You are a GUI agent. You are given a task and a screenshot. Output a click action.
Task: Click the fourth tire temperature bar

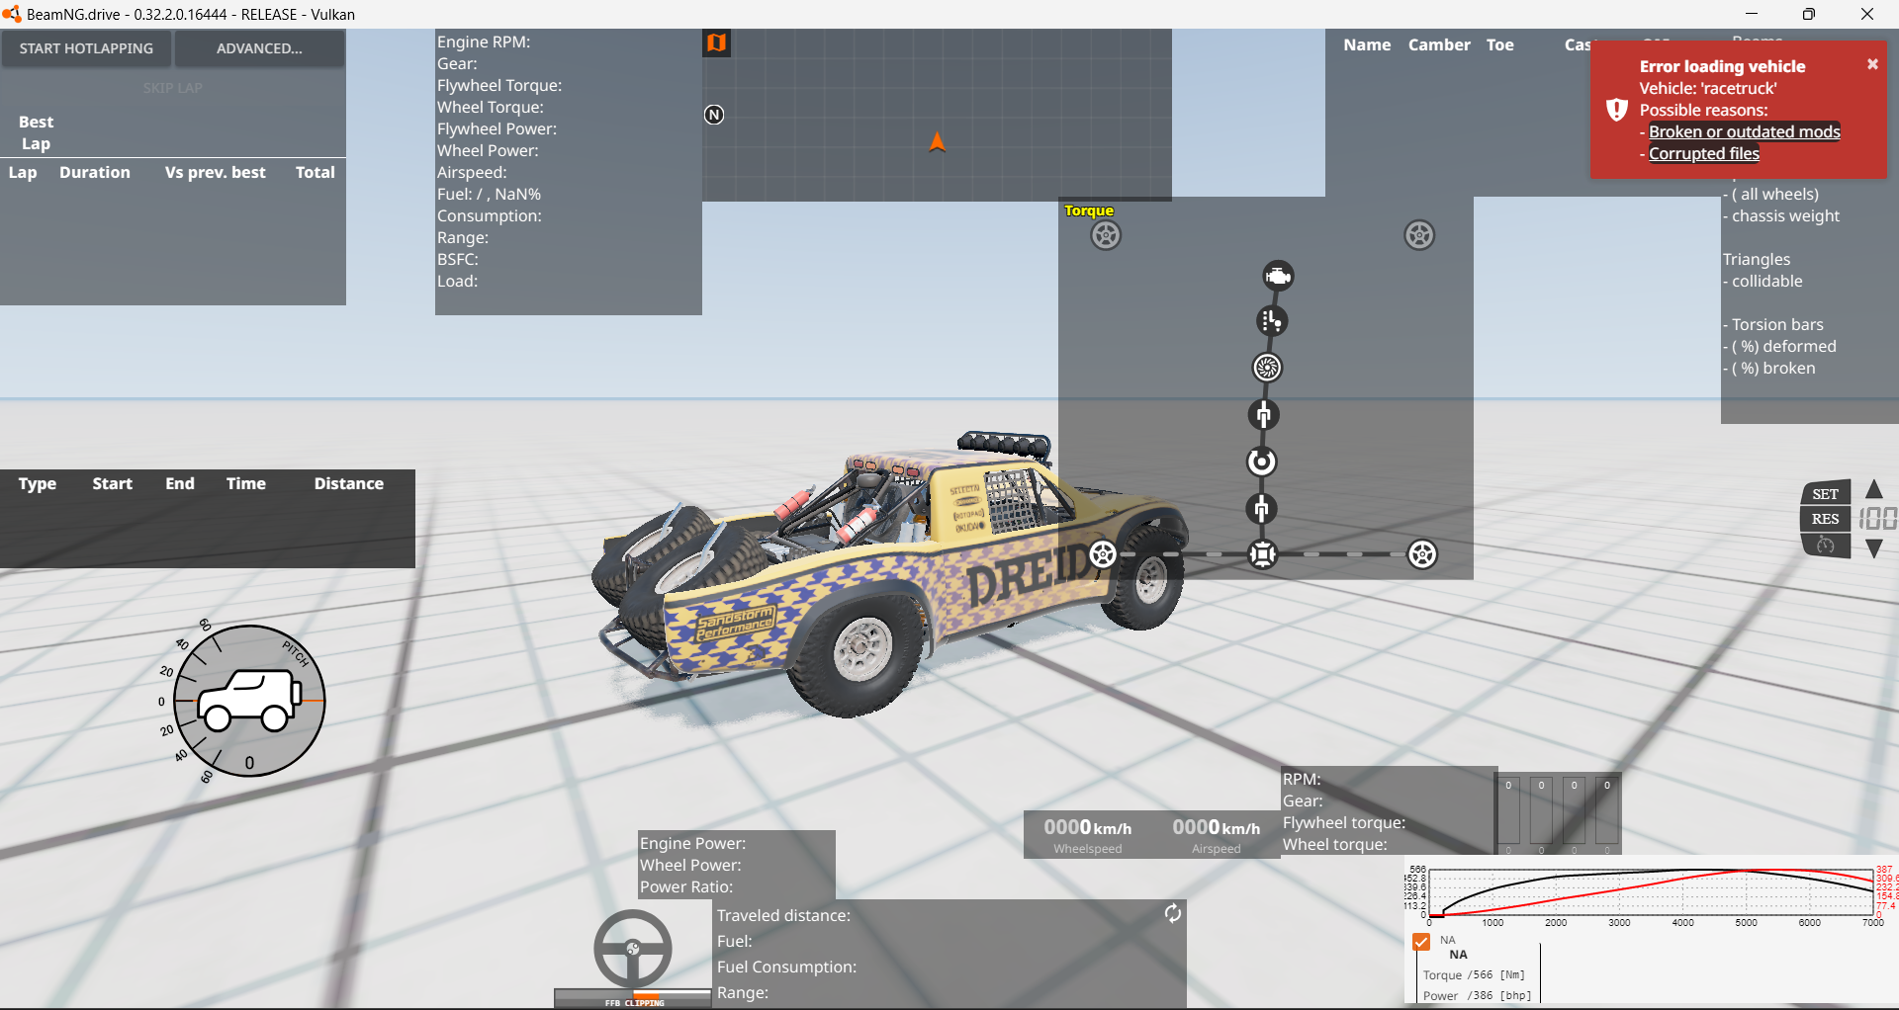pos(1607,814)
